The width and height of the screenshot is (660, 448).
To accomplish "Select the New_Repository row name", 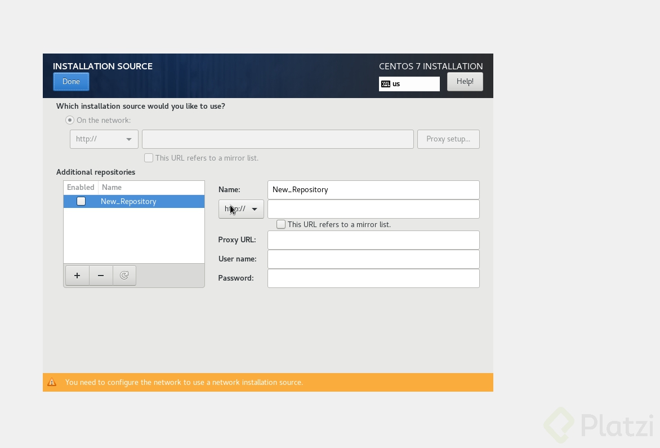I will [x=128, y=201].
